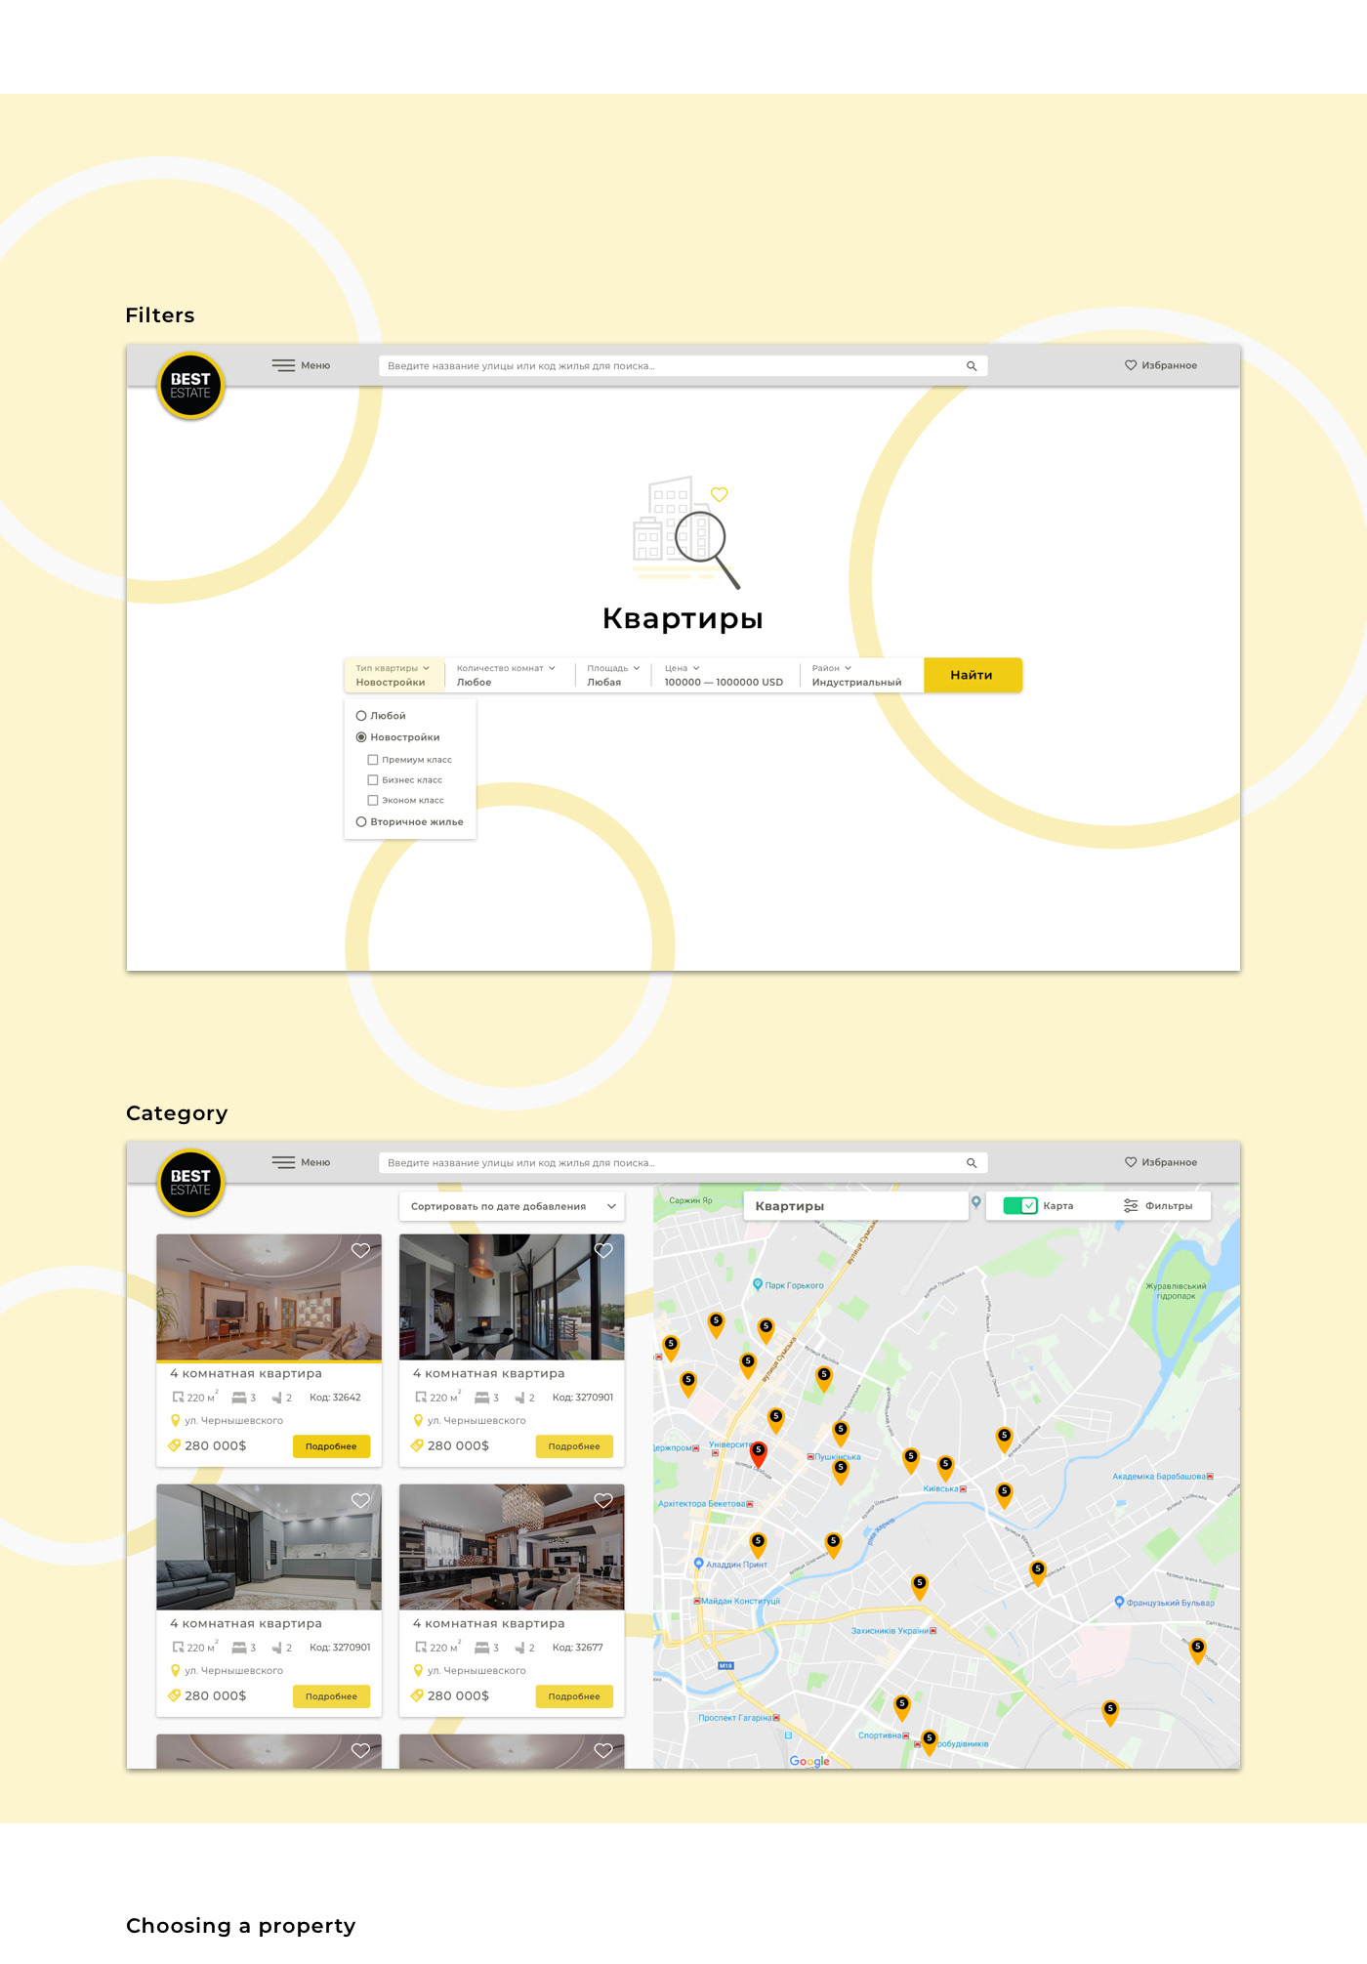This screenshot has width=1367, height=1964.
Task: Click the Best Estate logo in Category screen
Action: [191, 1183]
